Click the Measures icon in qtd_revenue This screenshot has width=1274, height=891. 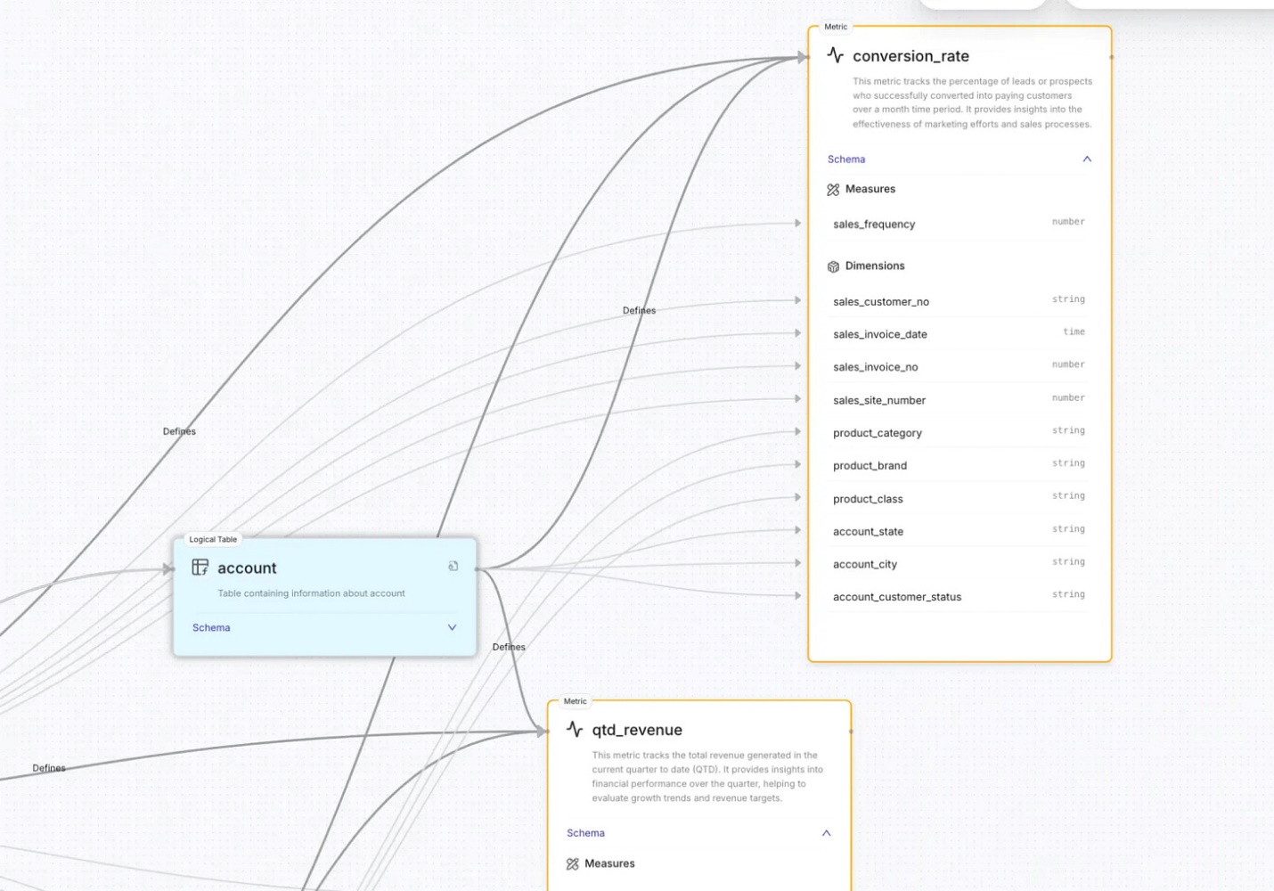(x=573, y=864)
